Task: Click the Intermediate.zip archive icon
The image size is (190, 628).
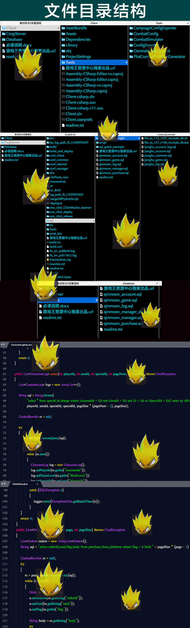Action: click(48, 260)
